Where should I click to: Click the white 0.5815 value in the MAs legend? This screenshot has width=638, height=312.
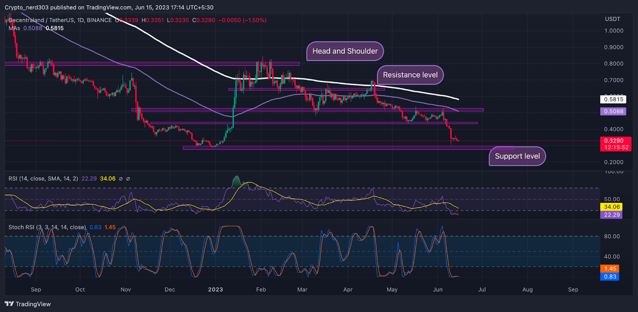point(55,28)
